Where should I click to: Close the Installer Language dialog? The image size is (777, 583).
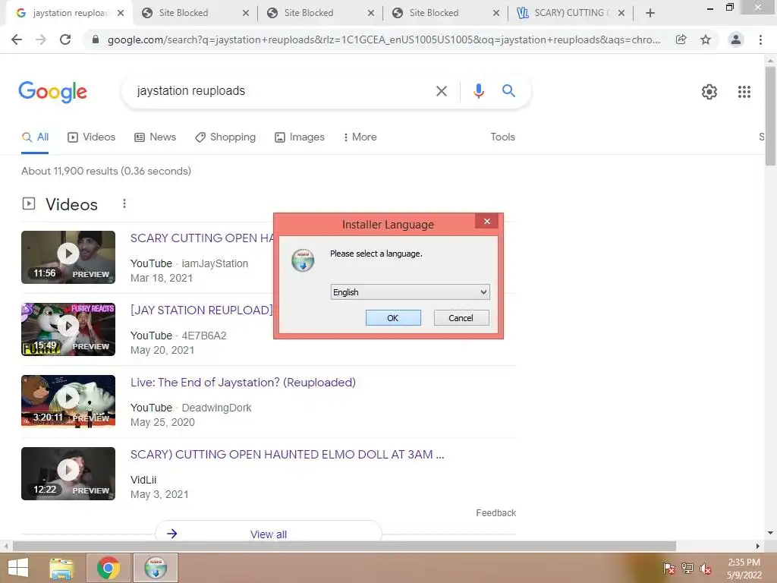[487, 221]
